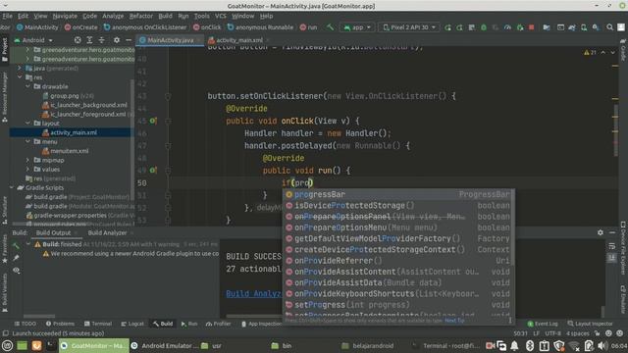Open the Pixel 2 API 30 device dropdown
This screenshot has width=628, height=353.
click(409, 27)
